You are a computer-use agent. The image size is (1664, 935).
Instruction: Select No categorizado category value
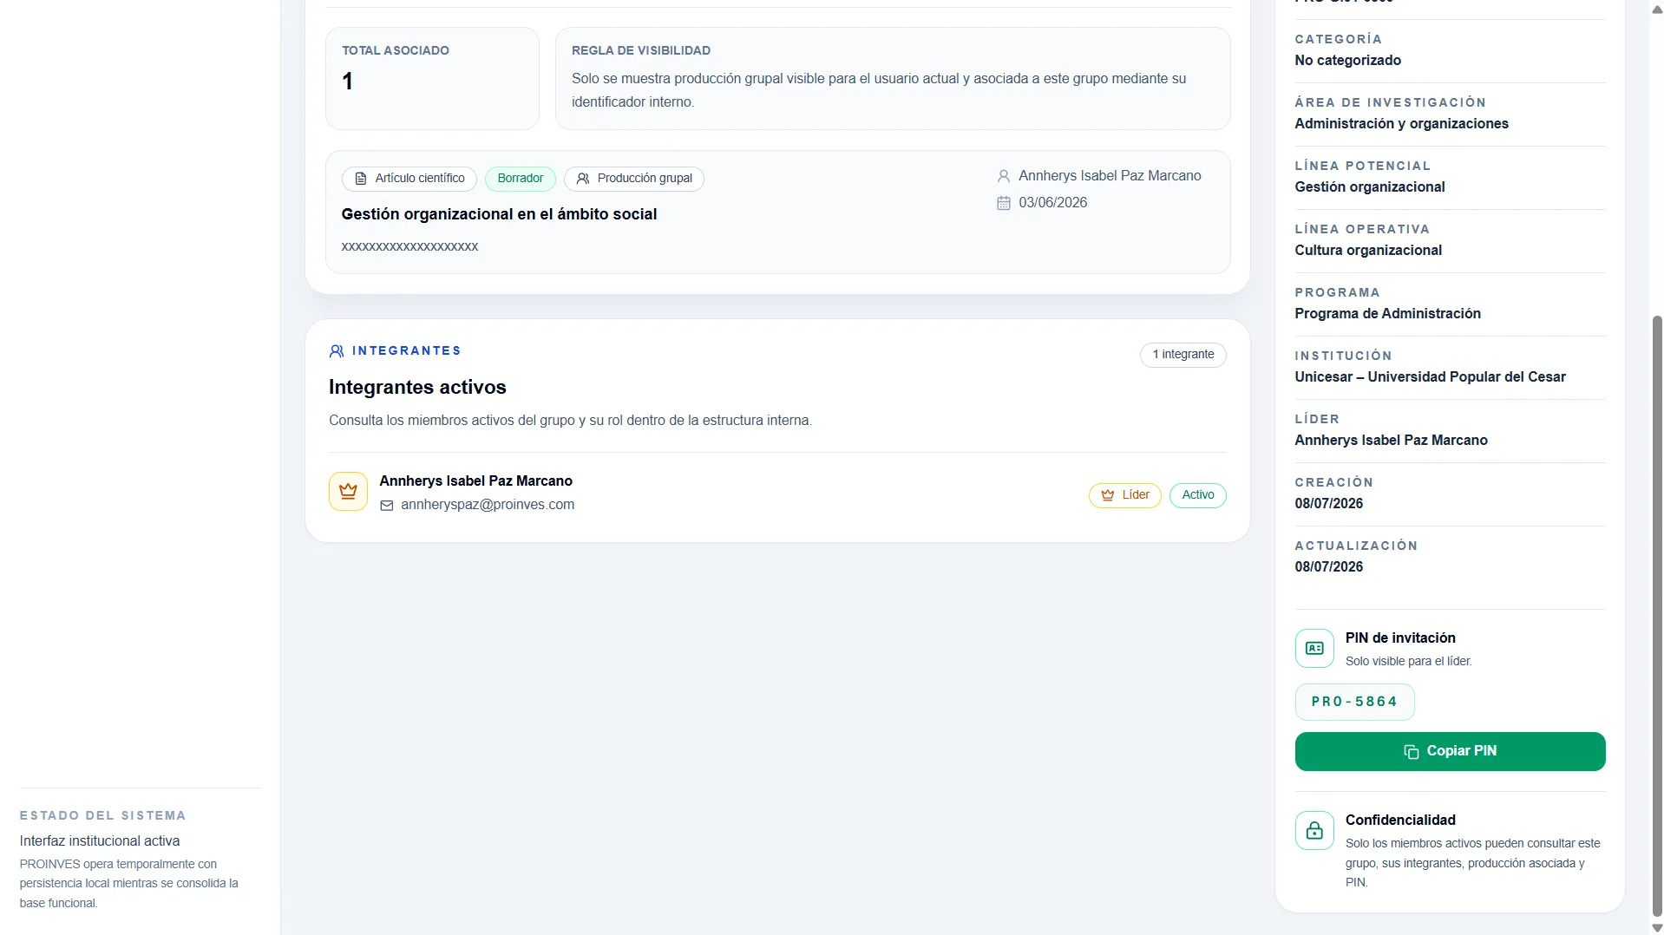(1347, 61)
